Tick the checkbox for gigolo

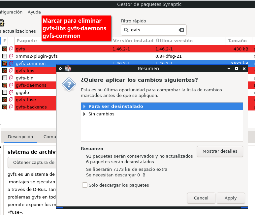[x=5, y=92]
